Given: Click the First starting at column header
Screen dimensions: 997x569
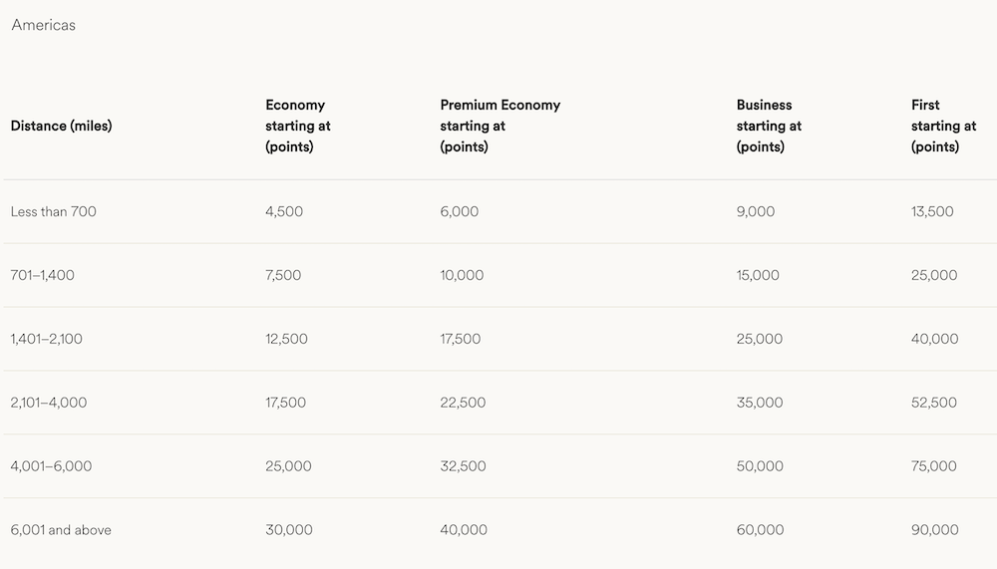Looking at the screenshot, I should pos(943,126).
